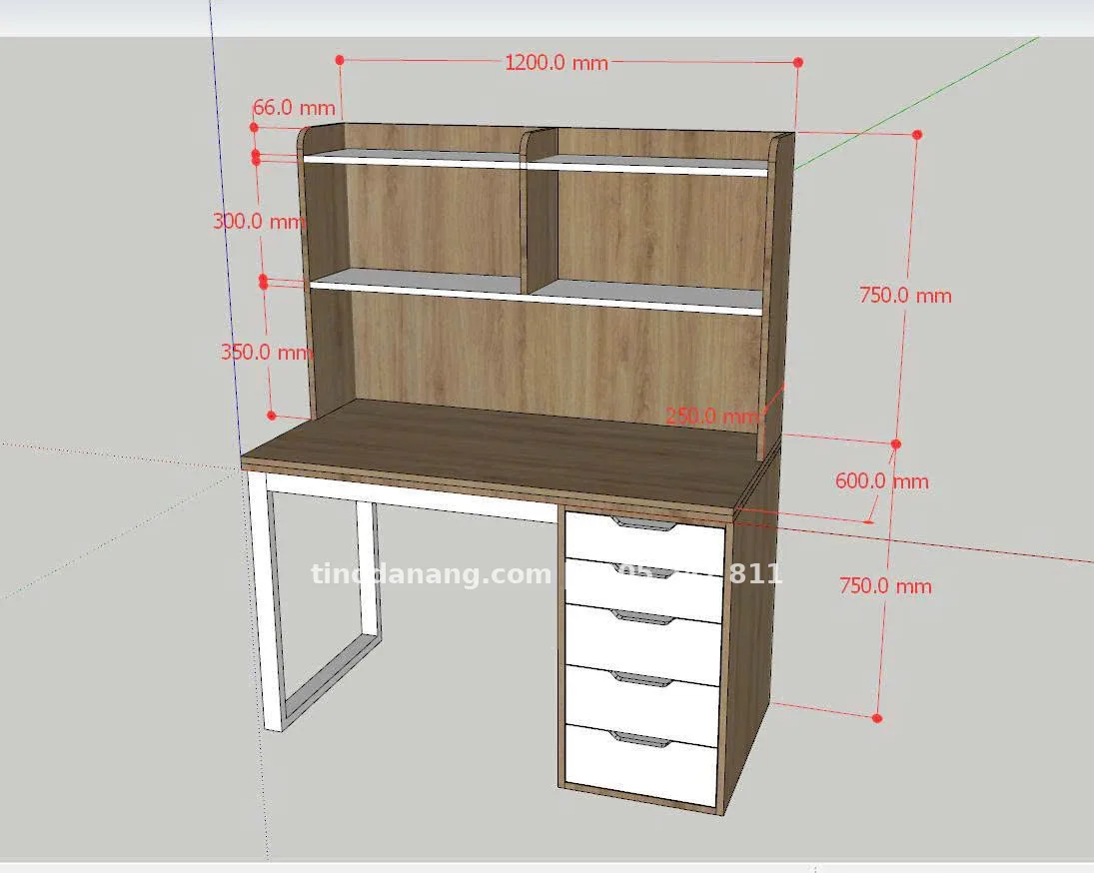1094x873 pixels.
Task: Select the 350.0 mm dimension label
Action: tap(266, 352)
